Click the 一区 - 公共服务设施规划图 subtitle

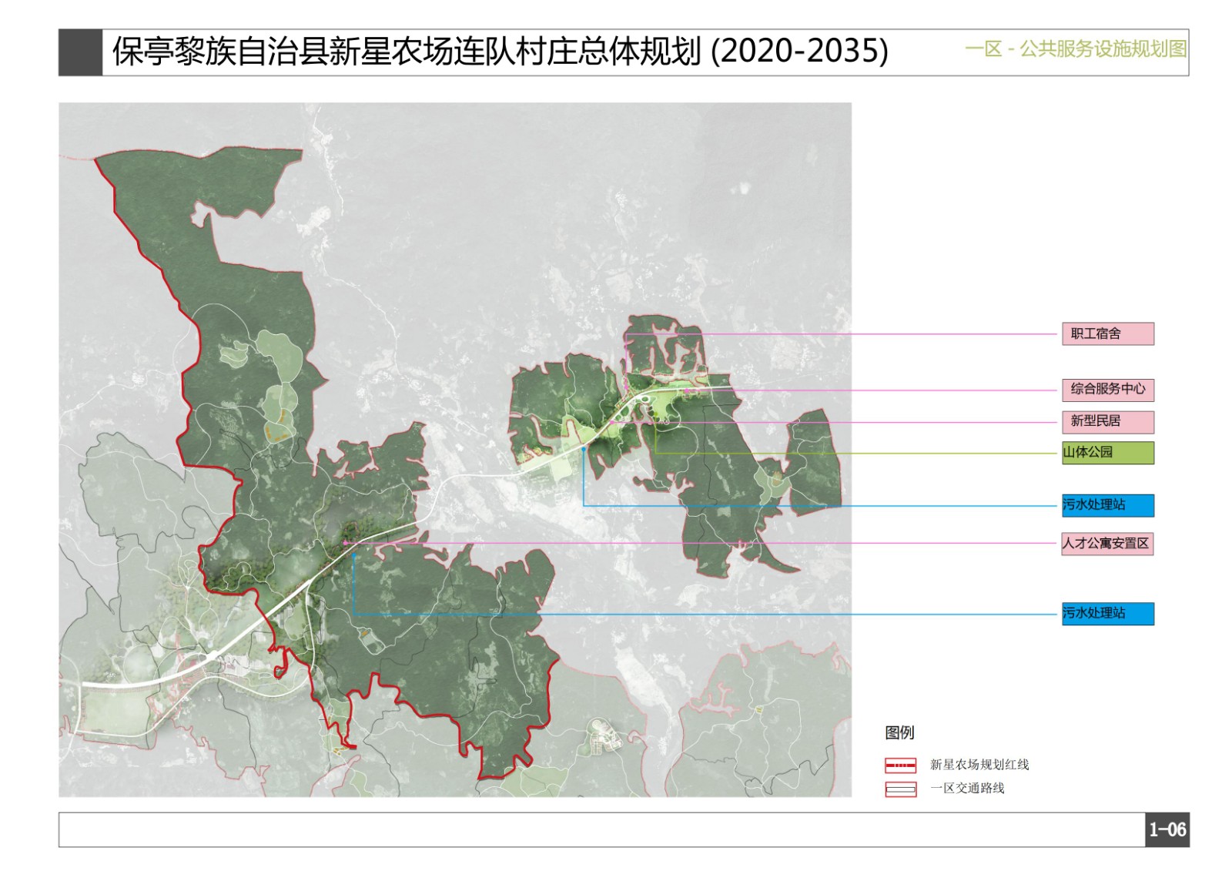pos(1075,49)
